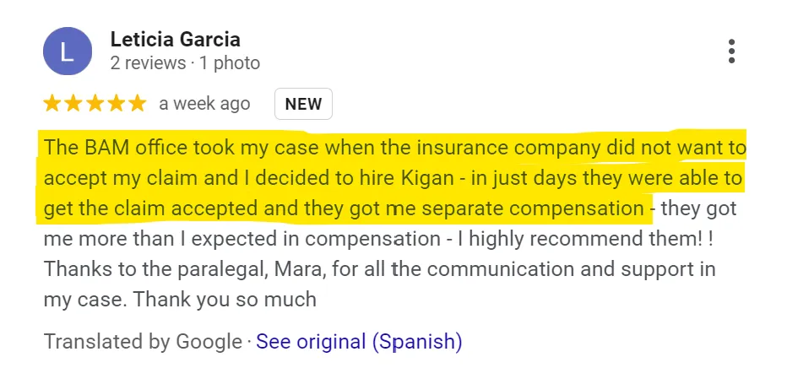Click the second gold rating star
This screenshot has height=368, width=787.
click(x=73, y=104)
